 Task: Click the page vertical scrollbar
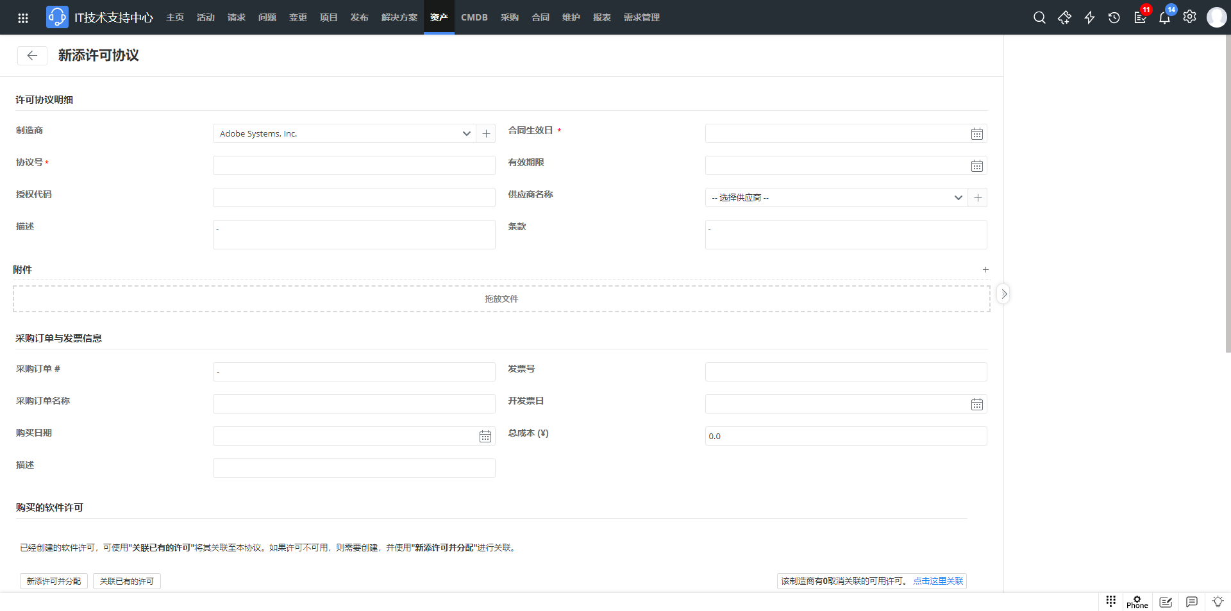(x=1228, y=192)
